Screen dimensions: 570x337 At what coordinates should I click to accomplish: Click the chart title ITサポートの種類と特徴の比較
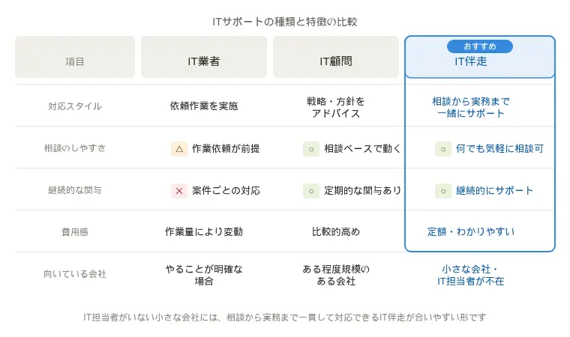285,22
